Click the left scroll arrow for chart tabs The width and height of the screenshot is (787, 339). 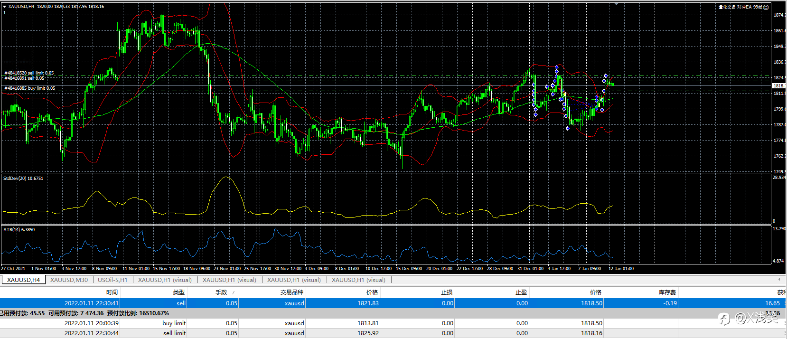coord(779,279)
